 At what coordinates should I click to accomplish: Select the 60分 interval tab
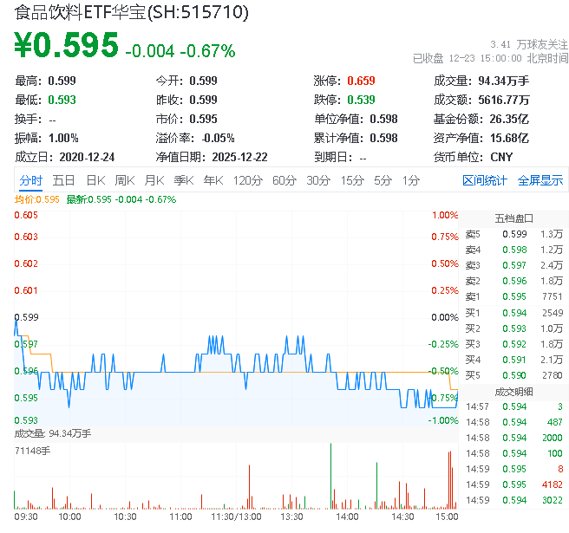pyautogui.click(x=284, y=180)
